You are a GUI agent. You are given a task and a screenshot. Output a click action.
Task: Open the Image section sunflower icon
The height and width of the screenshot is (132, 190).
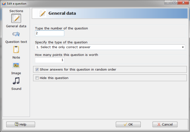point(16,65)
